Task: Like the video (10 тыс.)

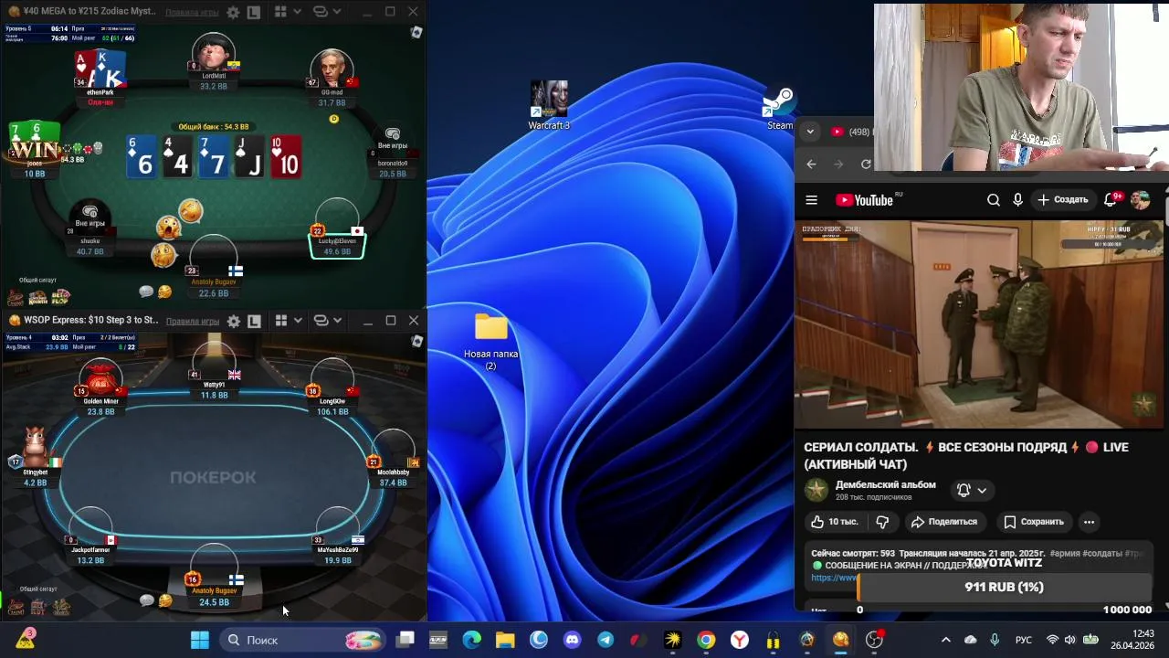Action: click(835, 522)
